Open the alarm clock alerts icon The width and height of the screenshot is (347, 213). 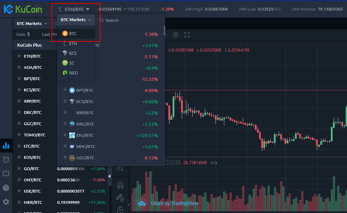(x=6, y=160)
